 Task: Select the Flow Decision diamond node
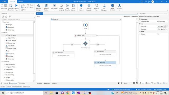[85, 45]
